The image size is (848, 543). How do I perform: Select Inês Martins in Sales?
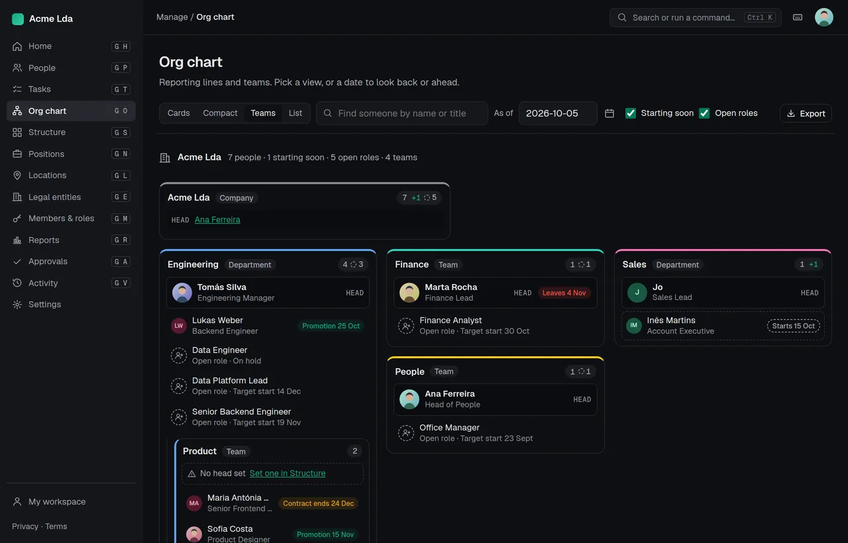pos(723,326)
